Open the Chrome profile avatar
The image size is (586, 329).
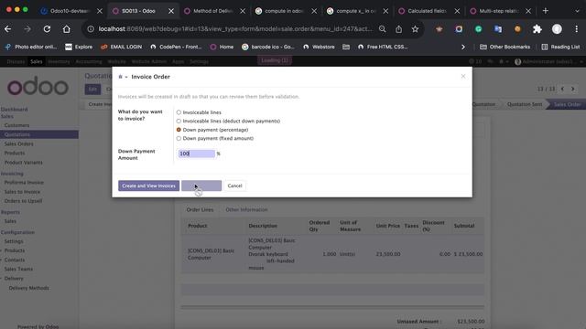click(557, 28)
